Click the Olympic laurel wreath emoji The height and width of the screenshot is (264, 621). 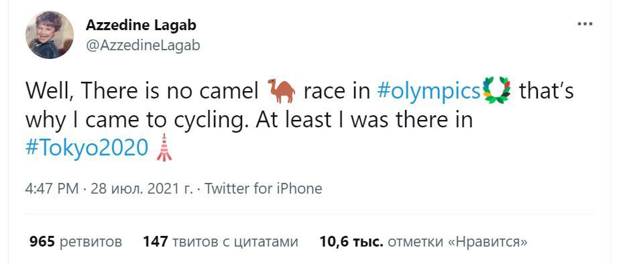pos(498,90)
